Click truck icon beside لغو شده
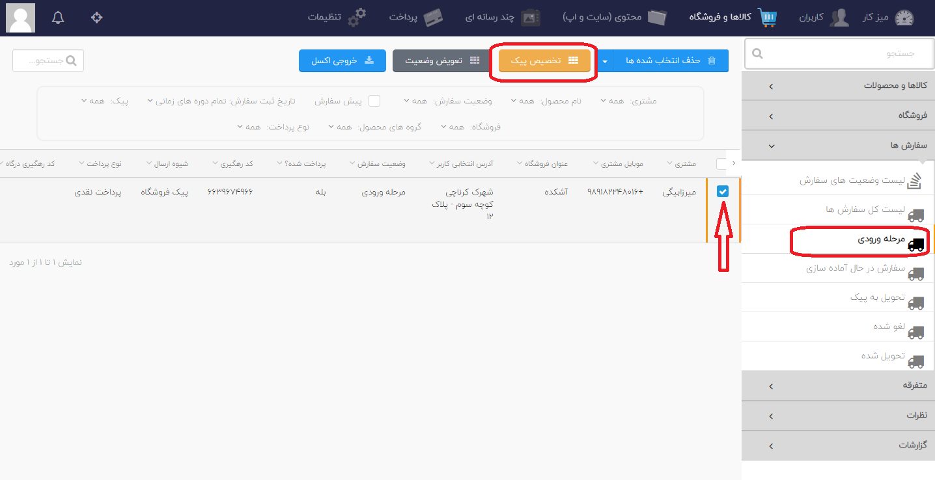Viewport: 935px width, 480px height. [x=916, y=332]
